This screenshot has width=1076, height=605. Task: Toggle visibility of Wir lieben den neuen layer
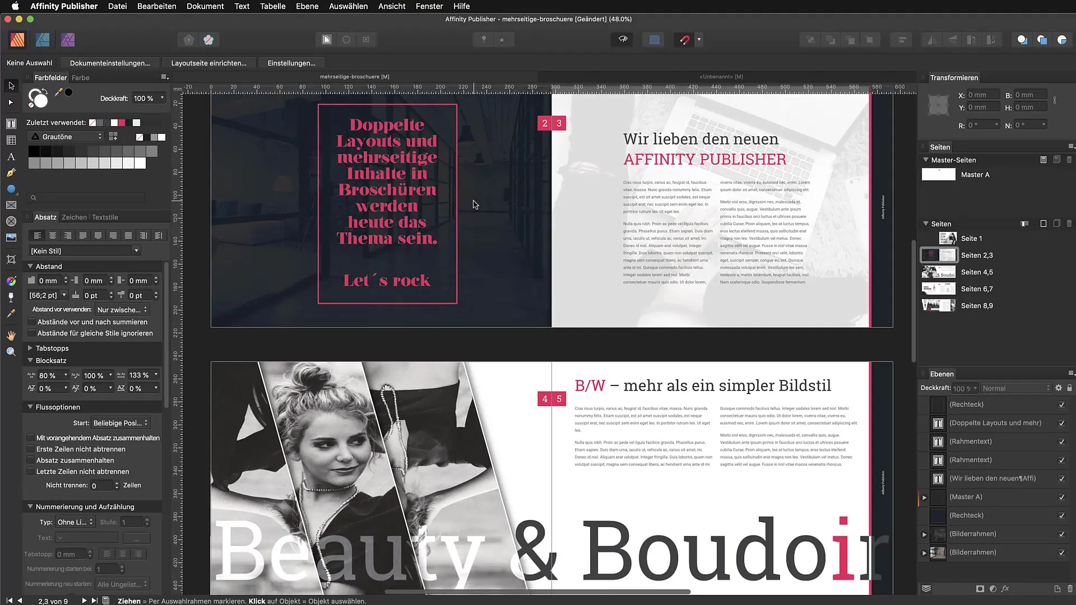click(x=1061, y=478)
